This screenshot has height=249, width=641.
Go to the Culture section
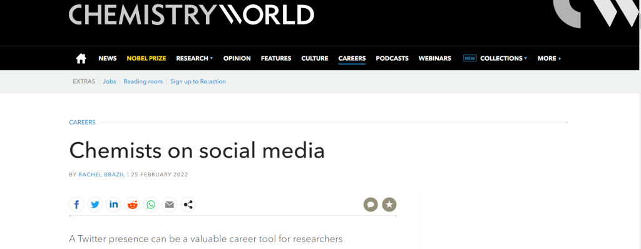[315, 58]
